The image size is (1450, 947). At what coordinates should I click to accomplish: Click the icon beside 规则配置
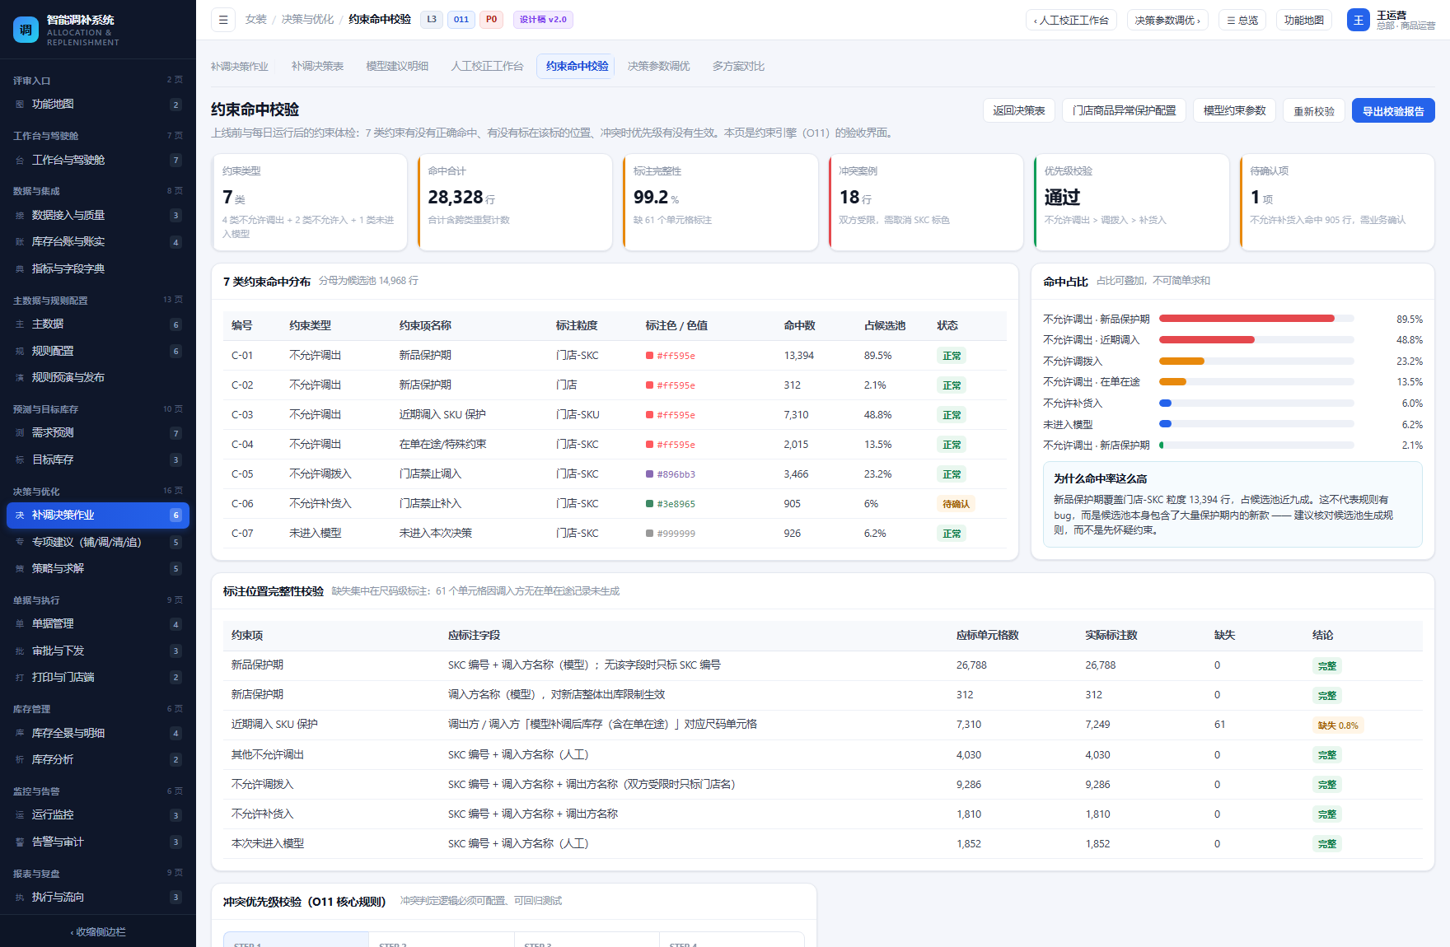20,352
